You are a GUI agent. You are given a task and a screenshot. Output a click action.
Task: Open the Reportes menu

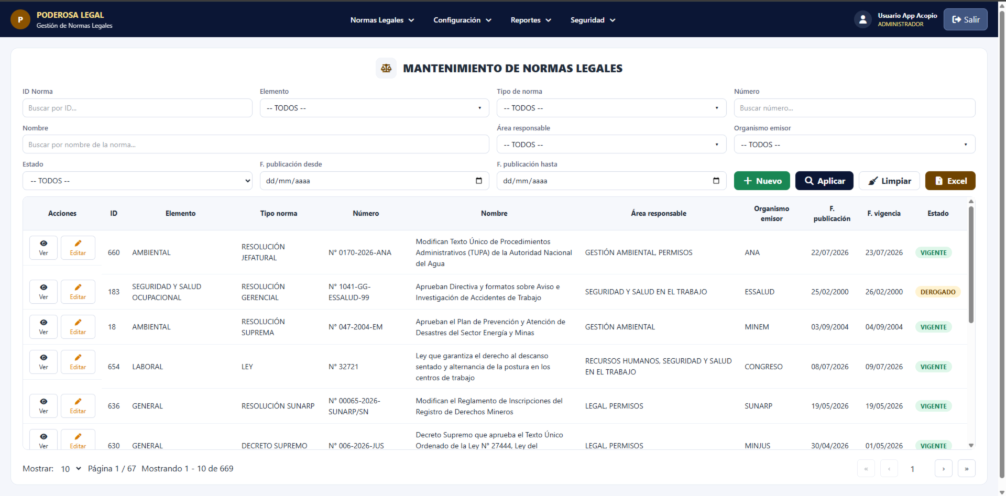point(531,20)
